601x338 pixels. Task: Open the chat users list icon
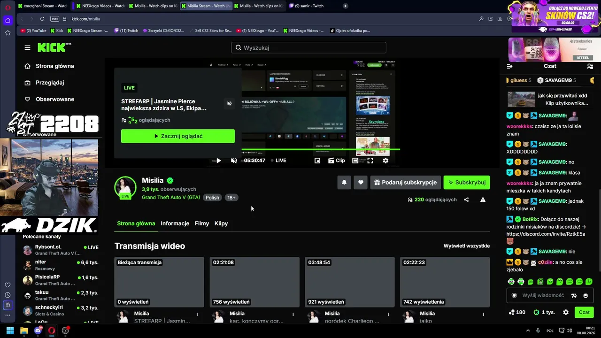pos(590,66)
